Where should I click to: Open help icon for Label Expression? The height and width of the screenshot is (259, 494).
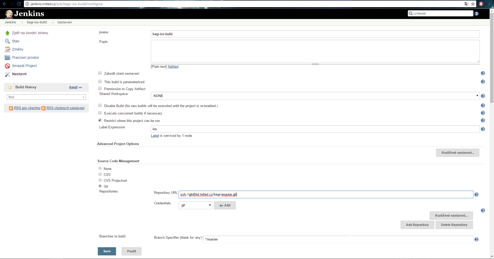(483, 129)
